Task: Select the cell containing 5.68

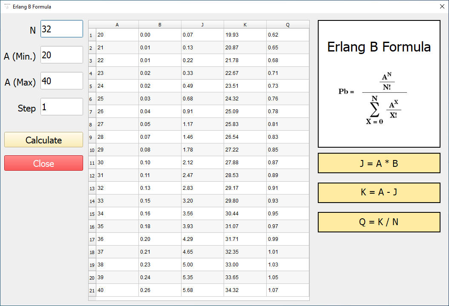Action: click(x=202, y=290)
